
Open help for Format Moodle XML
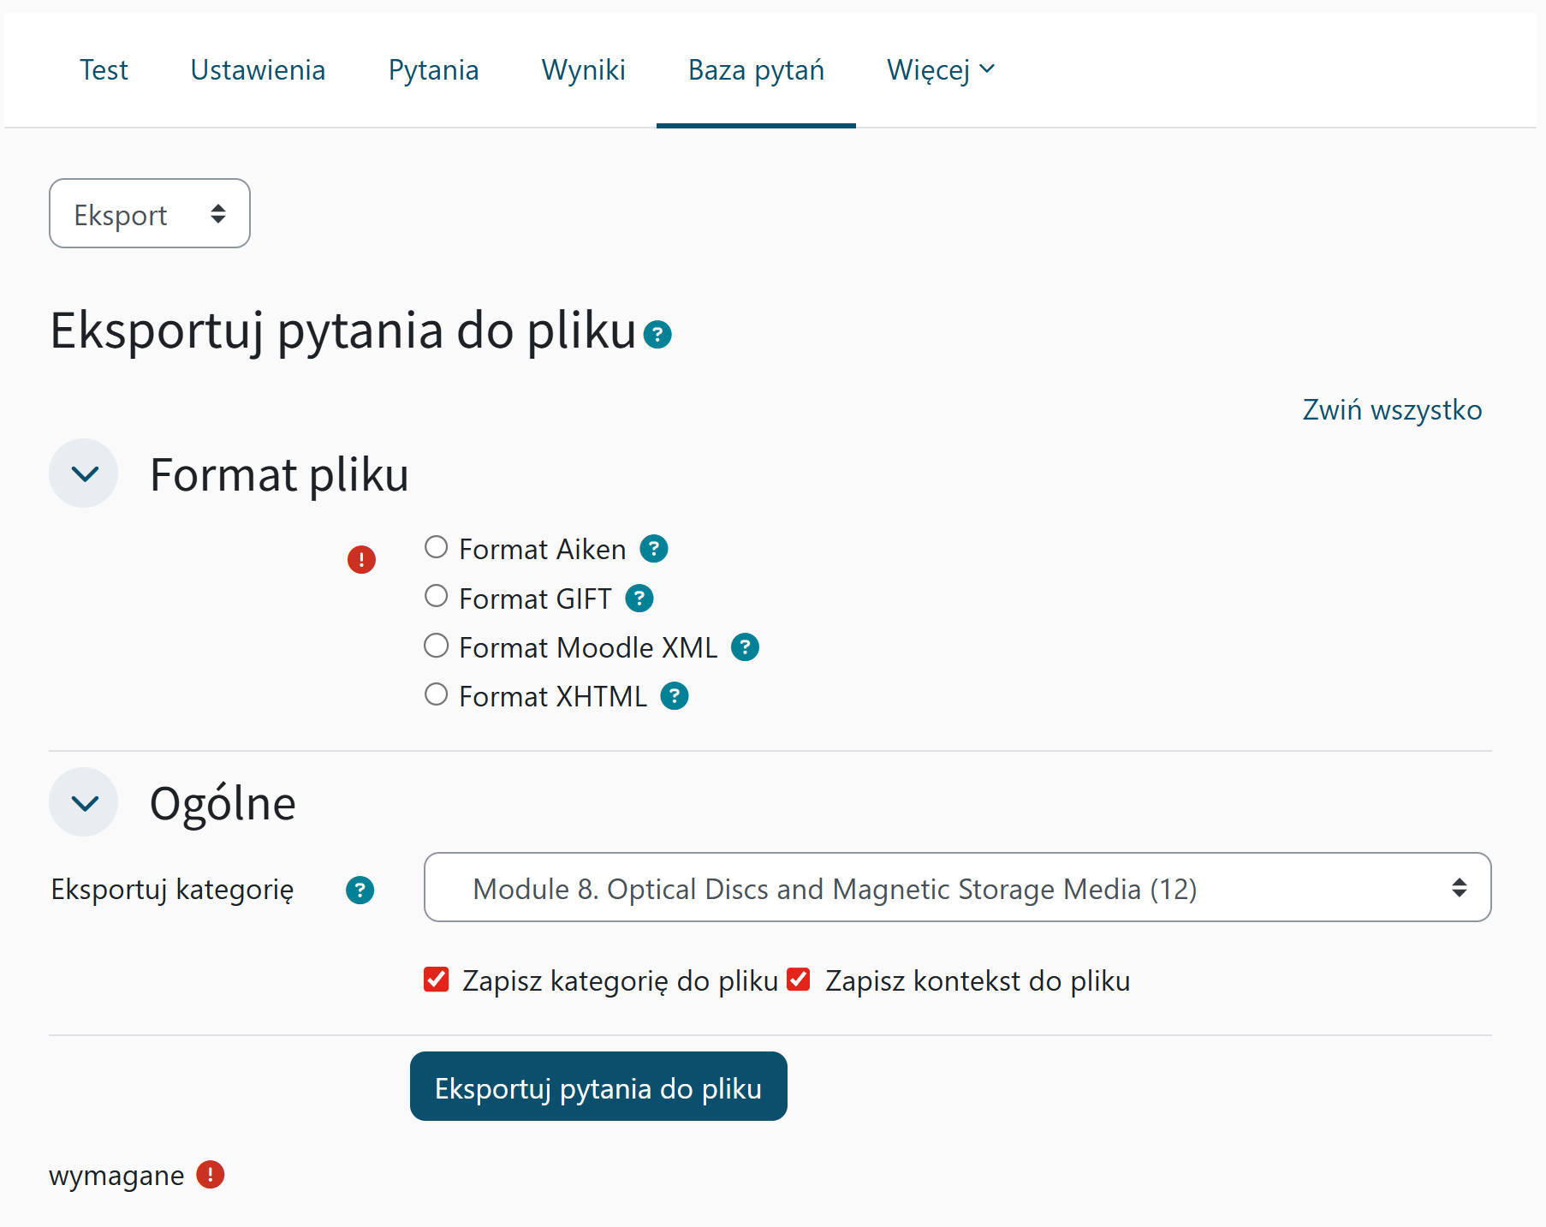(x=745, y=647)
